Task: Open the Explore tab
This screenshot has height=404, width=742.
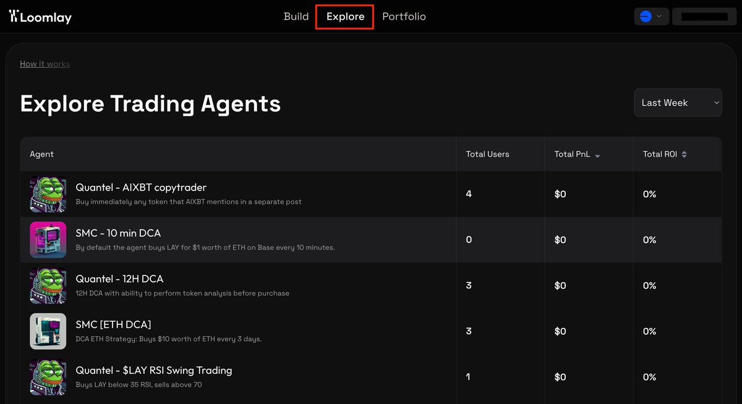Action: (x=345, y=17)
